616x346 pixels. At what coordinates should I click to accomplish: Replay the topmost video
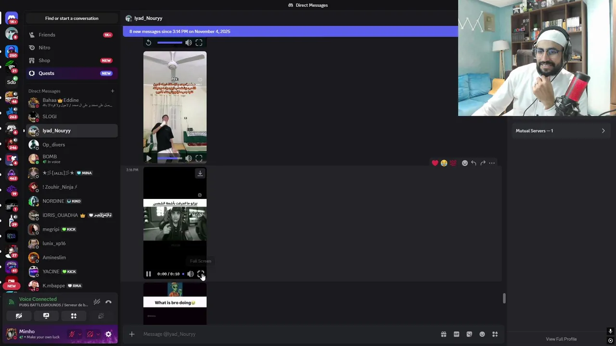coord(149,43)
